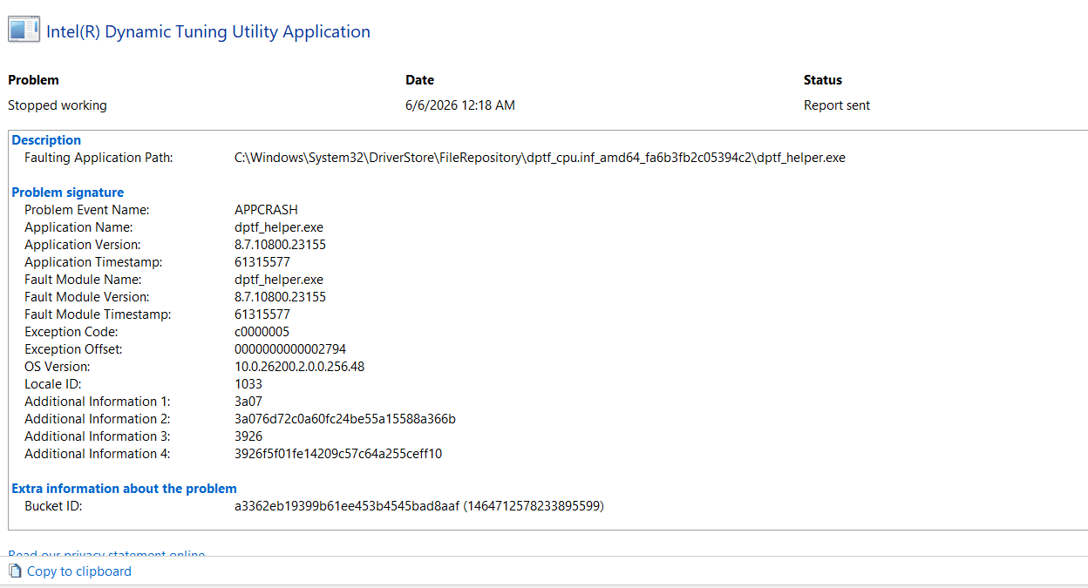Click the Description section heading

point(46,140)
